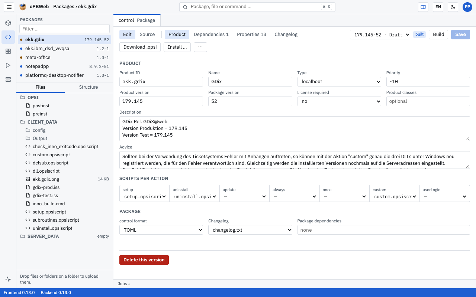Open the PP user avatar menu
476x297 pixels.
[467, 7]
